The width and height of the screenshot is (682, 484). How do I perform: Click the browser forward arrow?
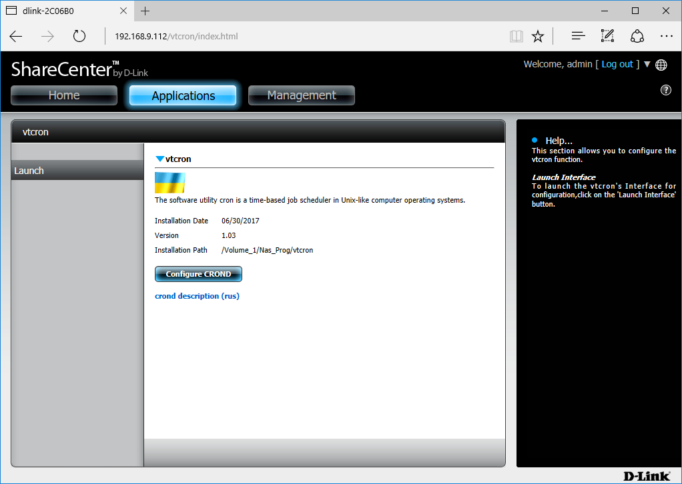pyautogui.click(x=47, y=37)
